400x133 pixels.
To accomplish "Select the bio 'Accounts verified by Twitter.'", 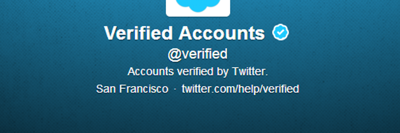I will [198, 72].
